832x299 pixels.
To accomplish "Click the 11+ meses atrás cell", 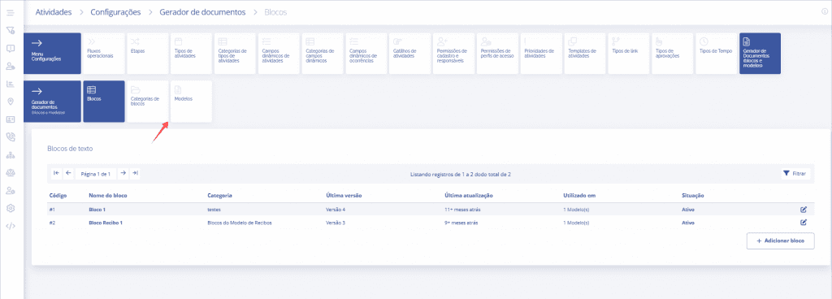I will (x=462, y=210).
